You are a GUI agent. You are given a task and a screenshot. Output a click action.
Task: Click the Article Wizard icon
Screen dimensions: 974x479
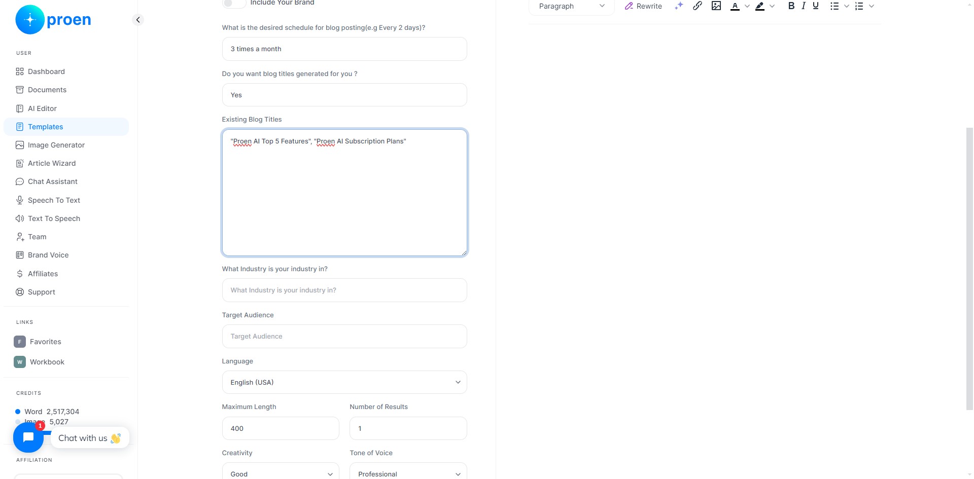[20, 163]
